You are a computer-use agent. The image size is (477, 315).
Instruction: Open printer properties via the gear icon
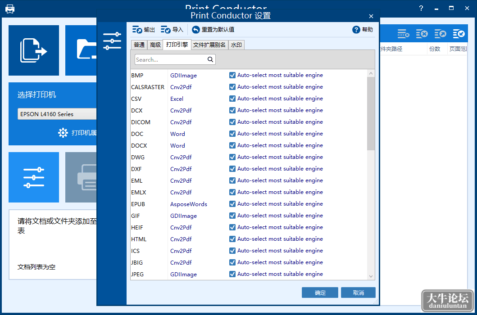tap(63, 133)
